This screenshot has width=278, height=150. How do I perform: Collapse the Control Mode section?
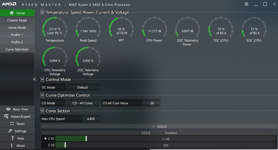pos(42,79)
